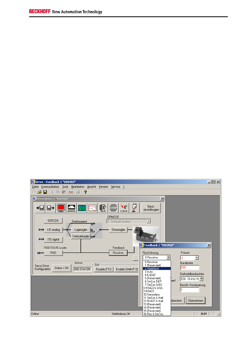This screenshot has width=251, height=356.
Task: Click the Enable (Shift+F12) button
Action: (x=127, y=269)
